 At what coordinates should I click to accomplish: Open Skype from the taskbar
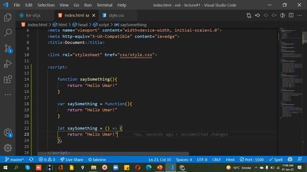pyautogui.click(x=28, y=168)
